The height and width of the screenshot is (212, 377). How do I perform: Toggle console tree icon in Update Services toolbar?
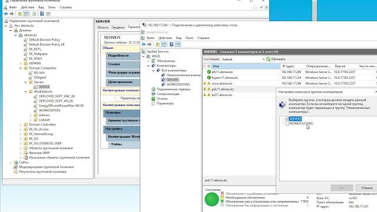pyautogui.click(x=164, y=45)
